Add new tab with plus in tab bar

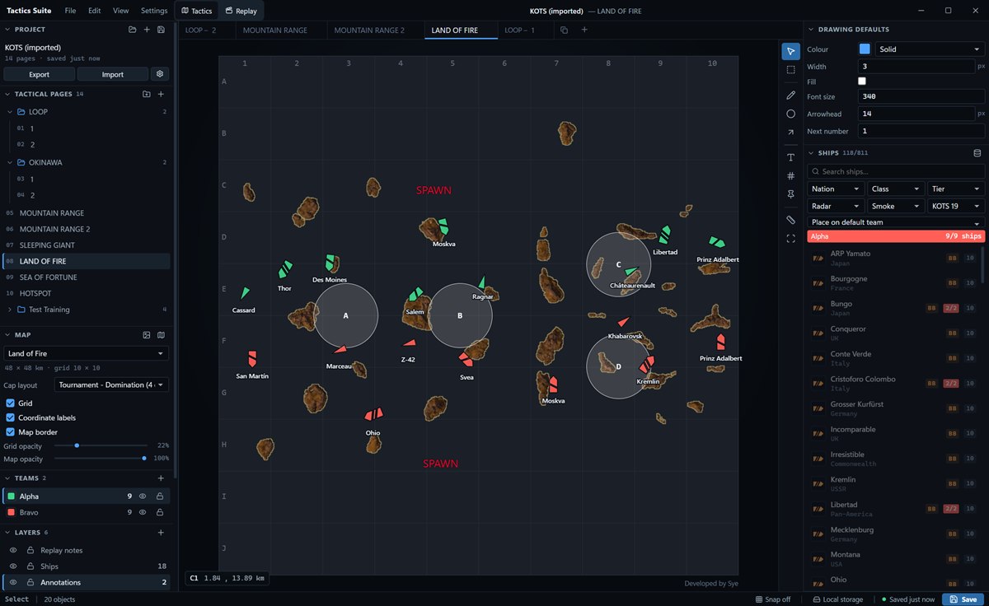(x=584, y=30)
